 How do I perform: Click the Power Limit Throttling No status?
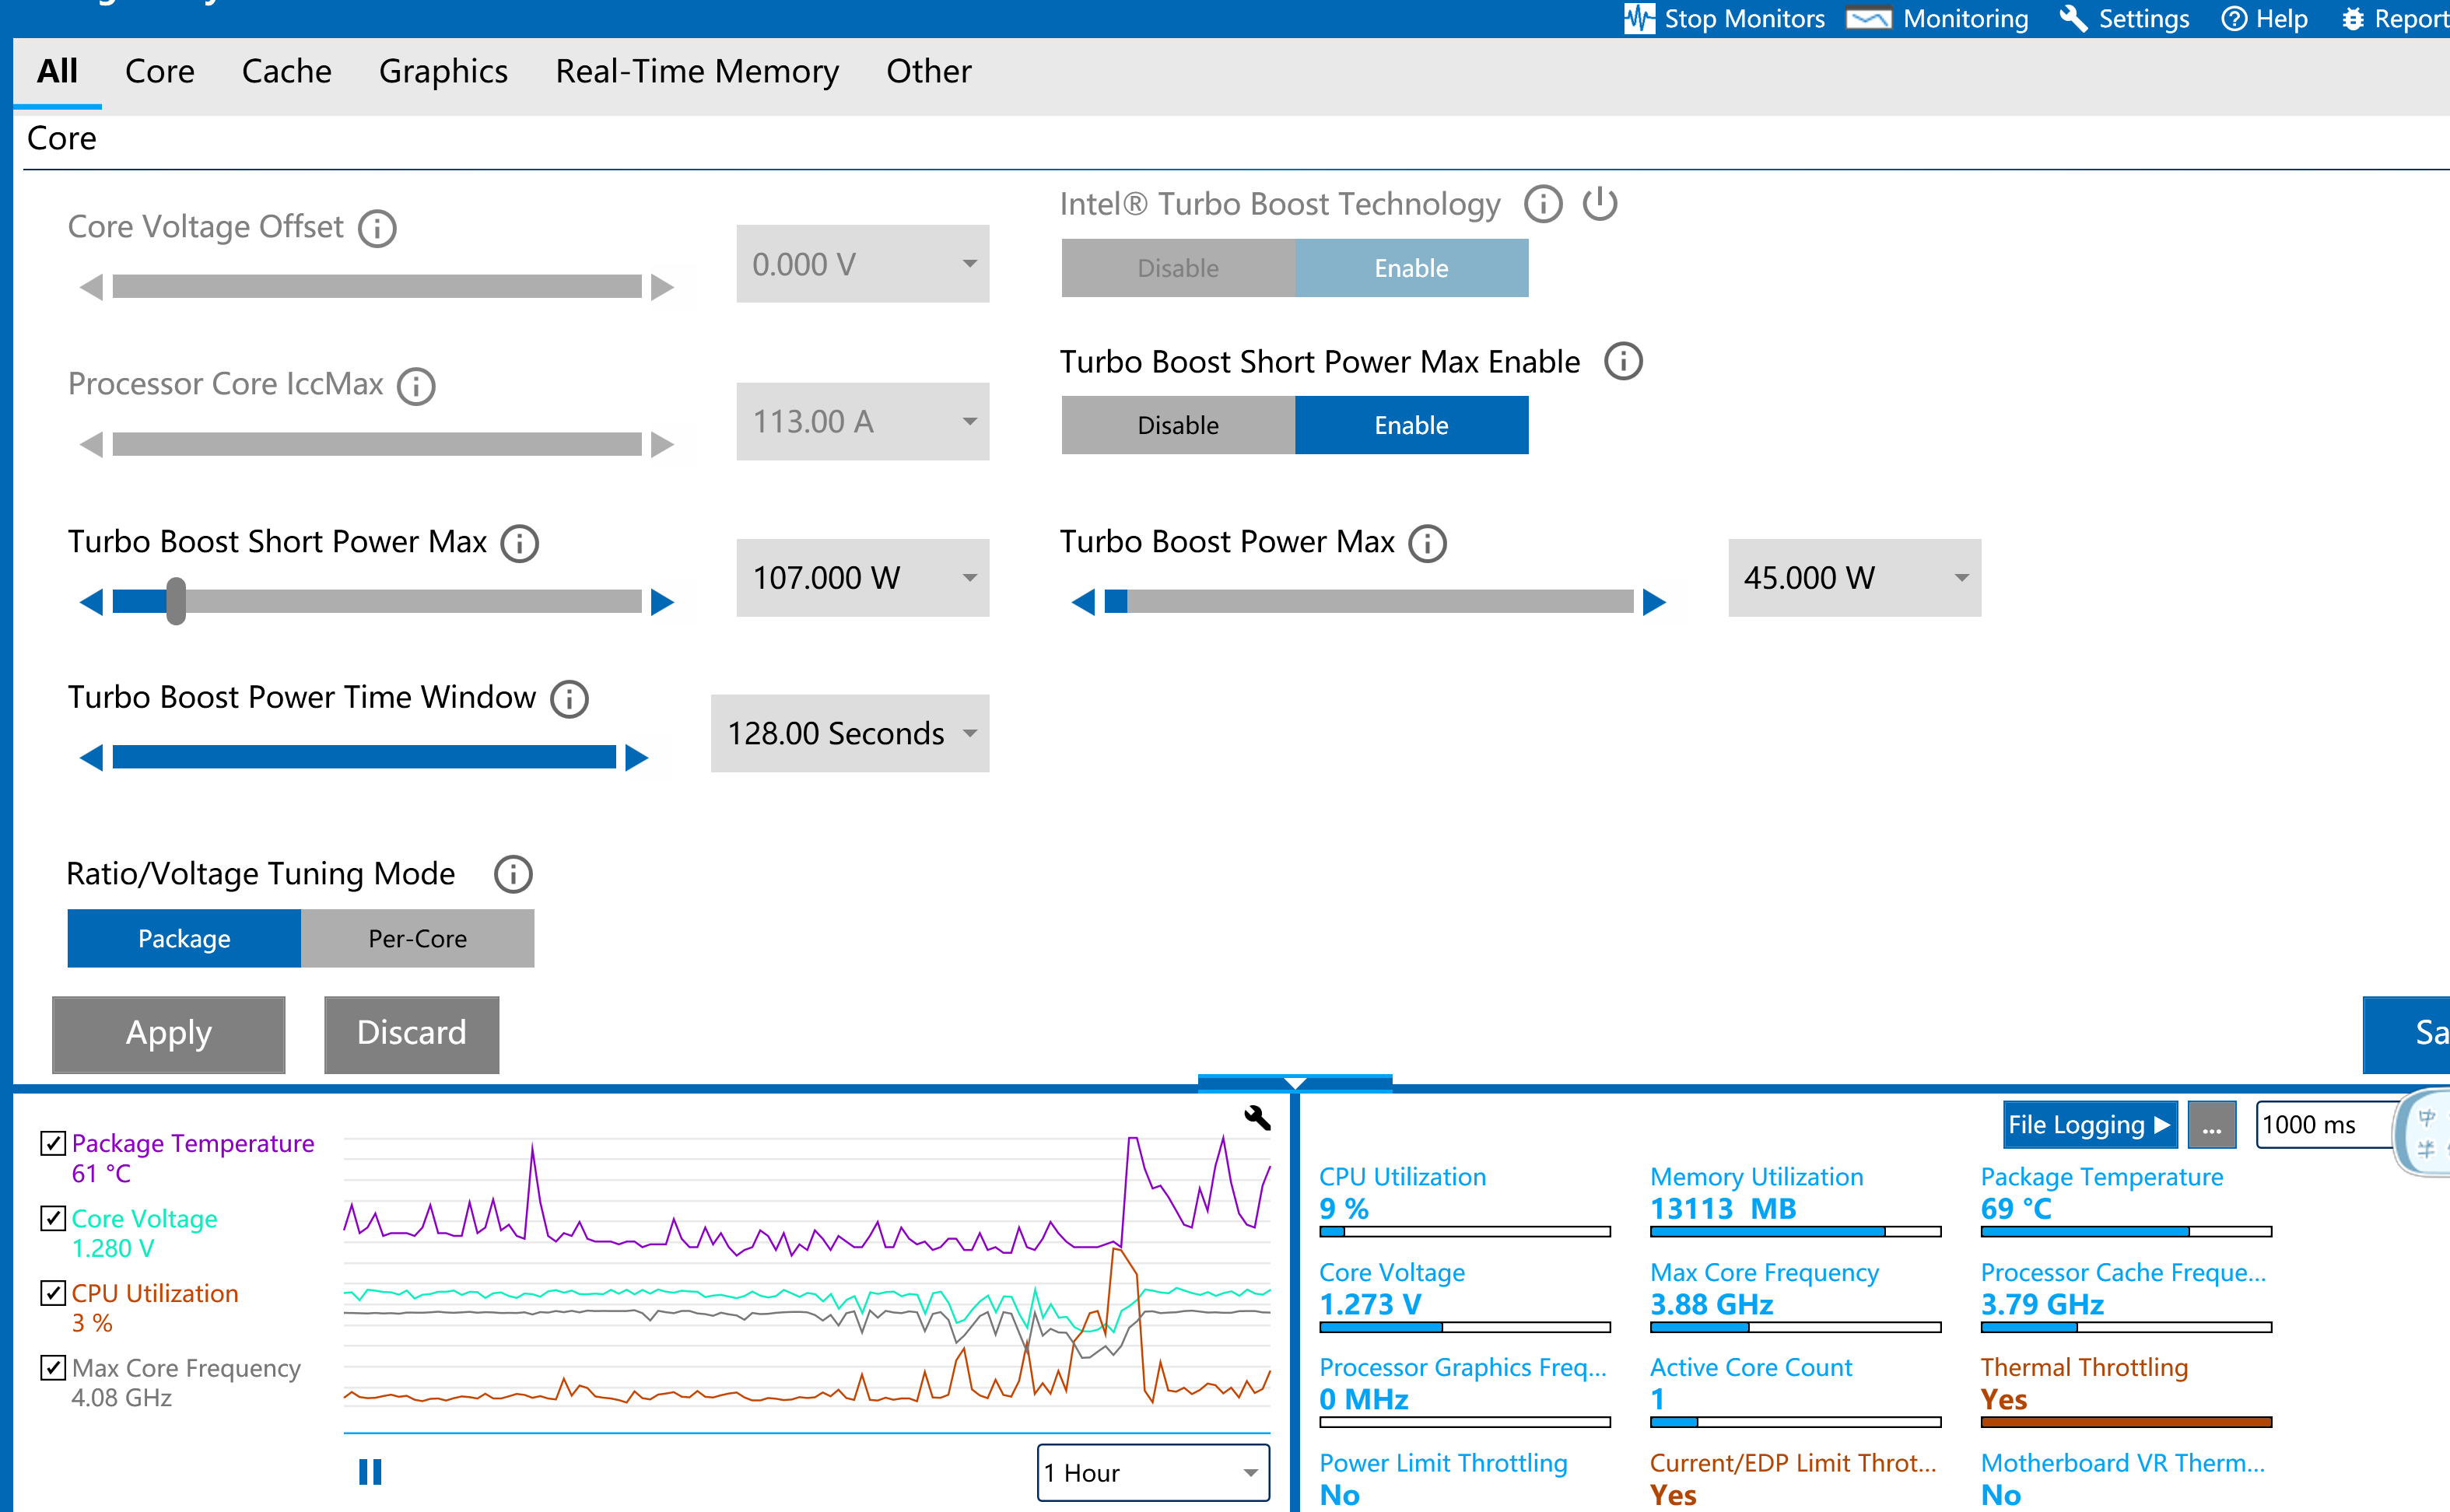[x=1340, y=1495]
